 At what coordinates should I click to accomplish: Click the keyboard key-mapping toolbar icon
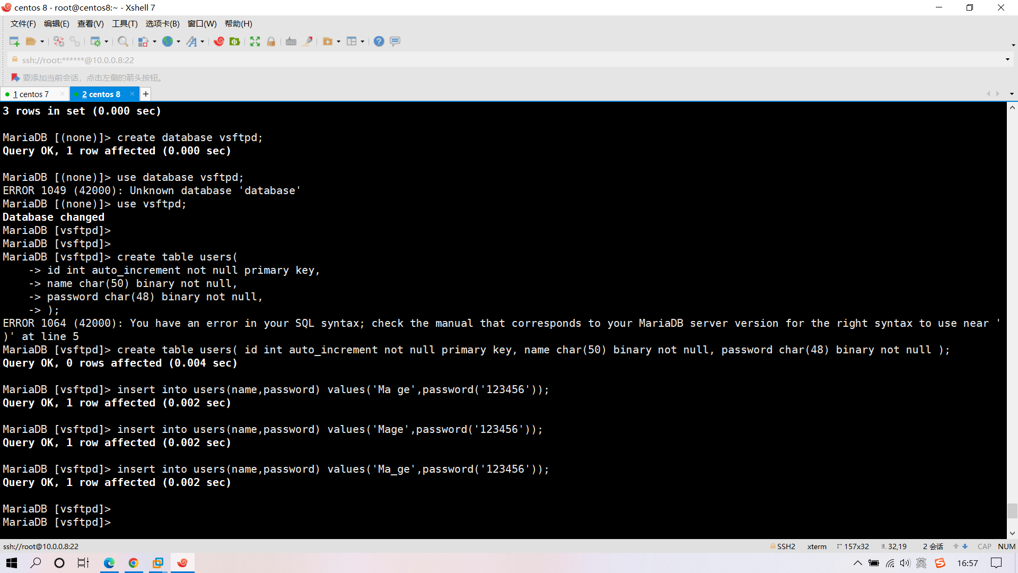point(291,41)
